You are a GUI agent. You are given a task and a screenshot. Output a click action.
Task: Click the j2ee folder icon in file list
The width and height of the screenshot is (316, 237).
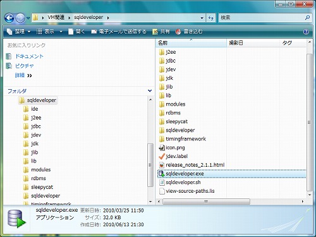point(162,52)
